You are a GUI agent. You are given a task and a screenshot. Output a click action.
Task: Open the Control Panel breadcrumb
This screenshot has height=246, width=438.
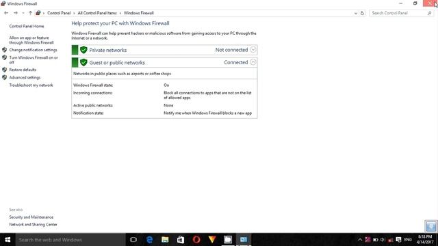[59, 13]
